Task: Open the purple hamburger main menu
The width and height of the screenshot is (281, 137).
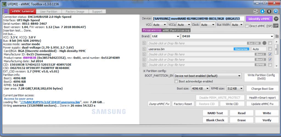Action: coord(6,11)
